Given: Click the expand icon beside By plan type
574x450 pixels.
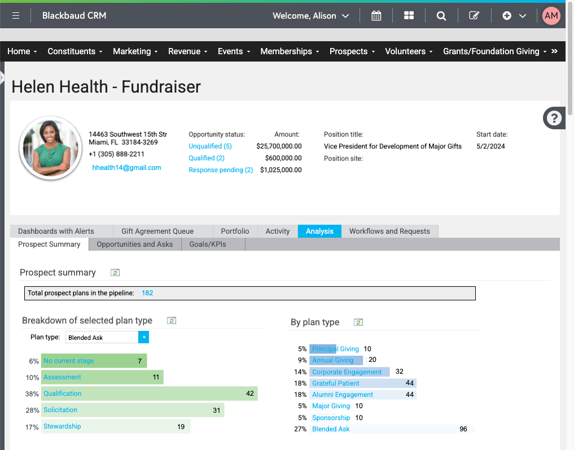Looking at the screenshot, I should click(358, 322).
